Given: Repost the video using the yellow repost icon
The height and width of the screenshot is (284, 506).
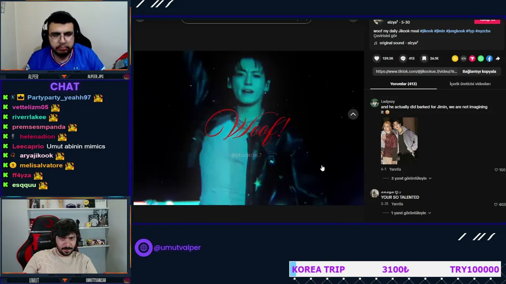Looking at the screenshot, I should [455, 58].
